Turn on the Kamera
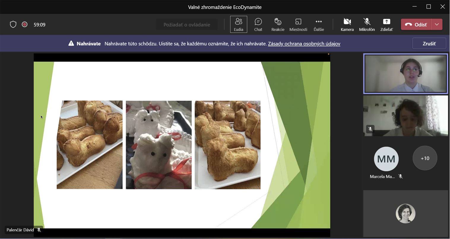The image size is (450, 239). coord(347,24)
